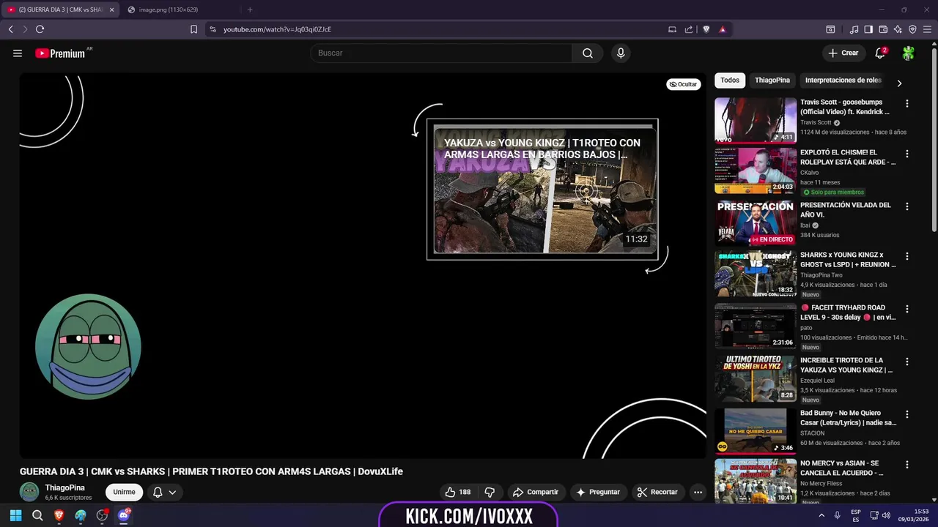938x527 pixels.
Task: Click the Unirme membership button
Action: click(124, 492)
